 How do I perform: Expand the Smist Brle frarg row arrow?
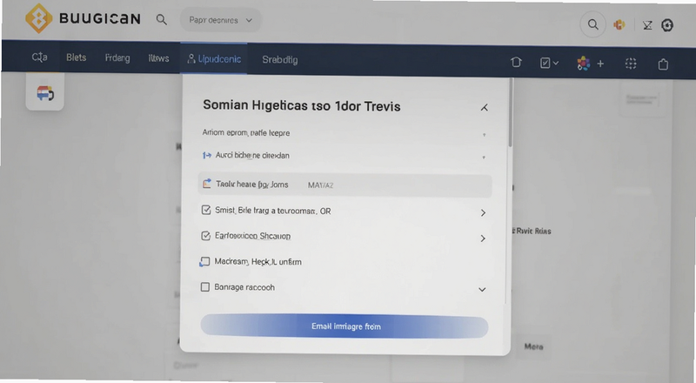[x=483, y=213]
